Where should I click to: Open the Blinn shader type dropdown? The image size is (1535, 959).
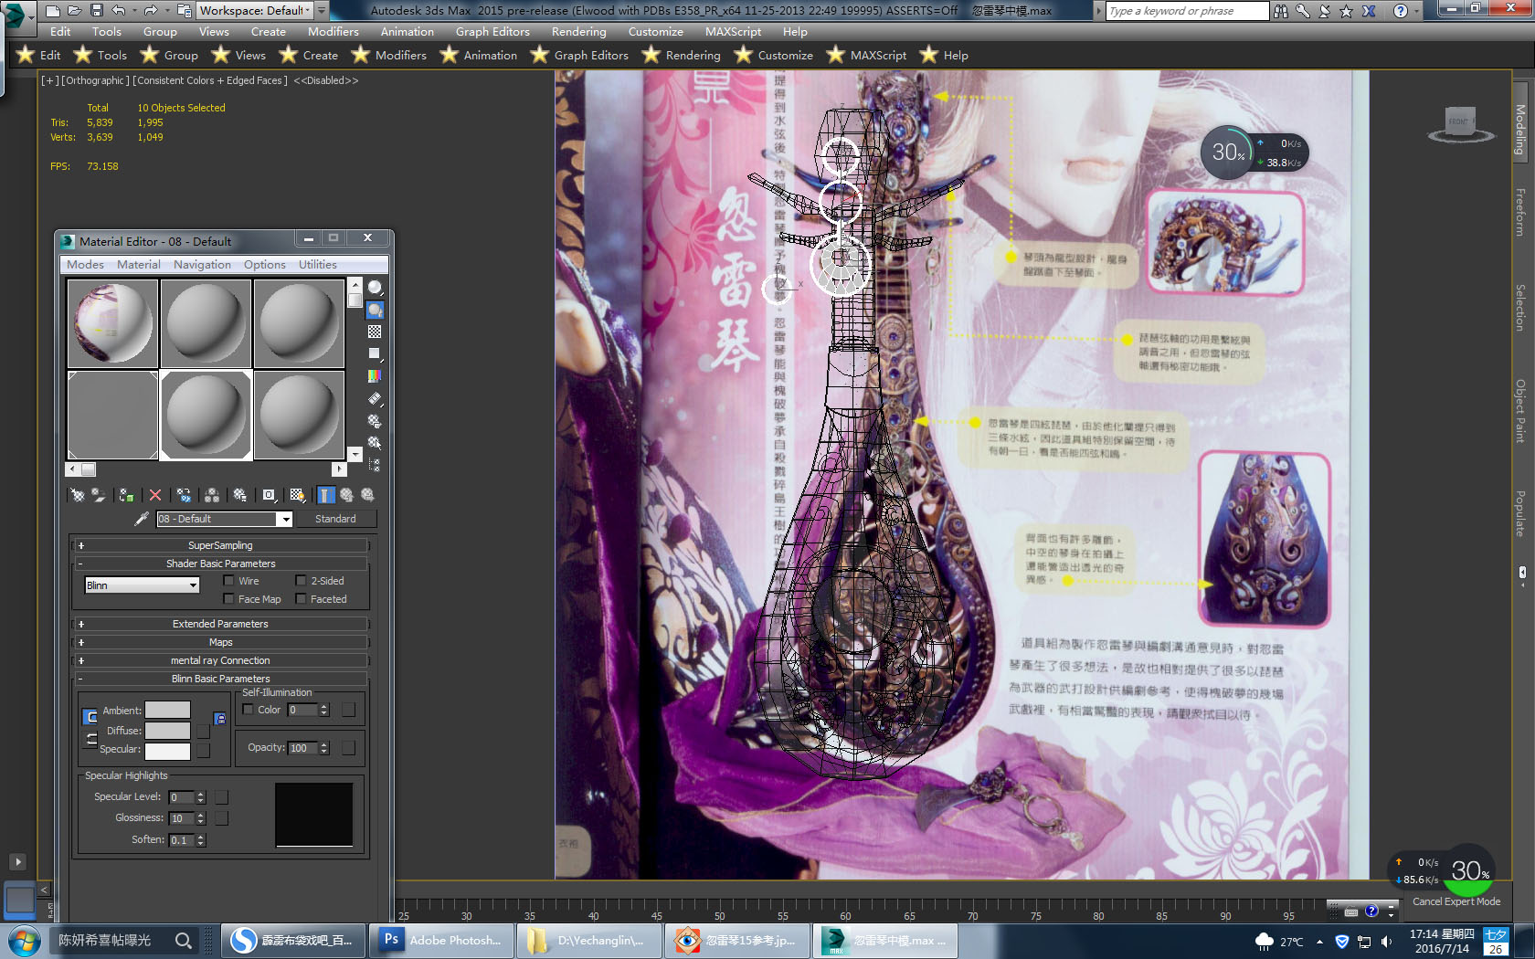(x=142, y=585)
